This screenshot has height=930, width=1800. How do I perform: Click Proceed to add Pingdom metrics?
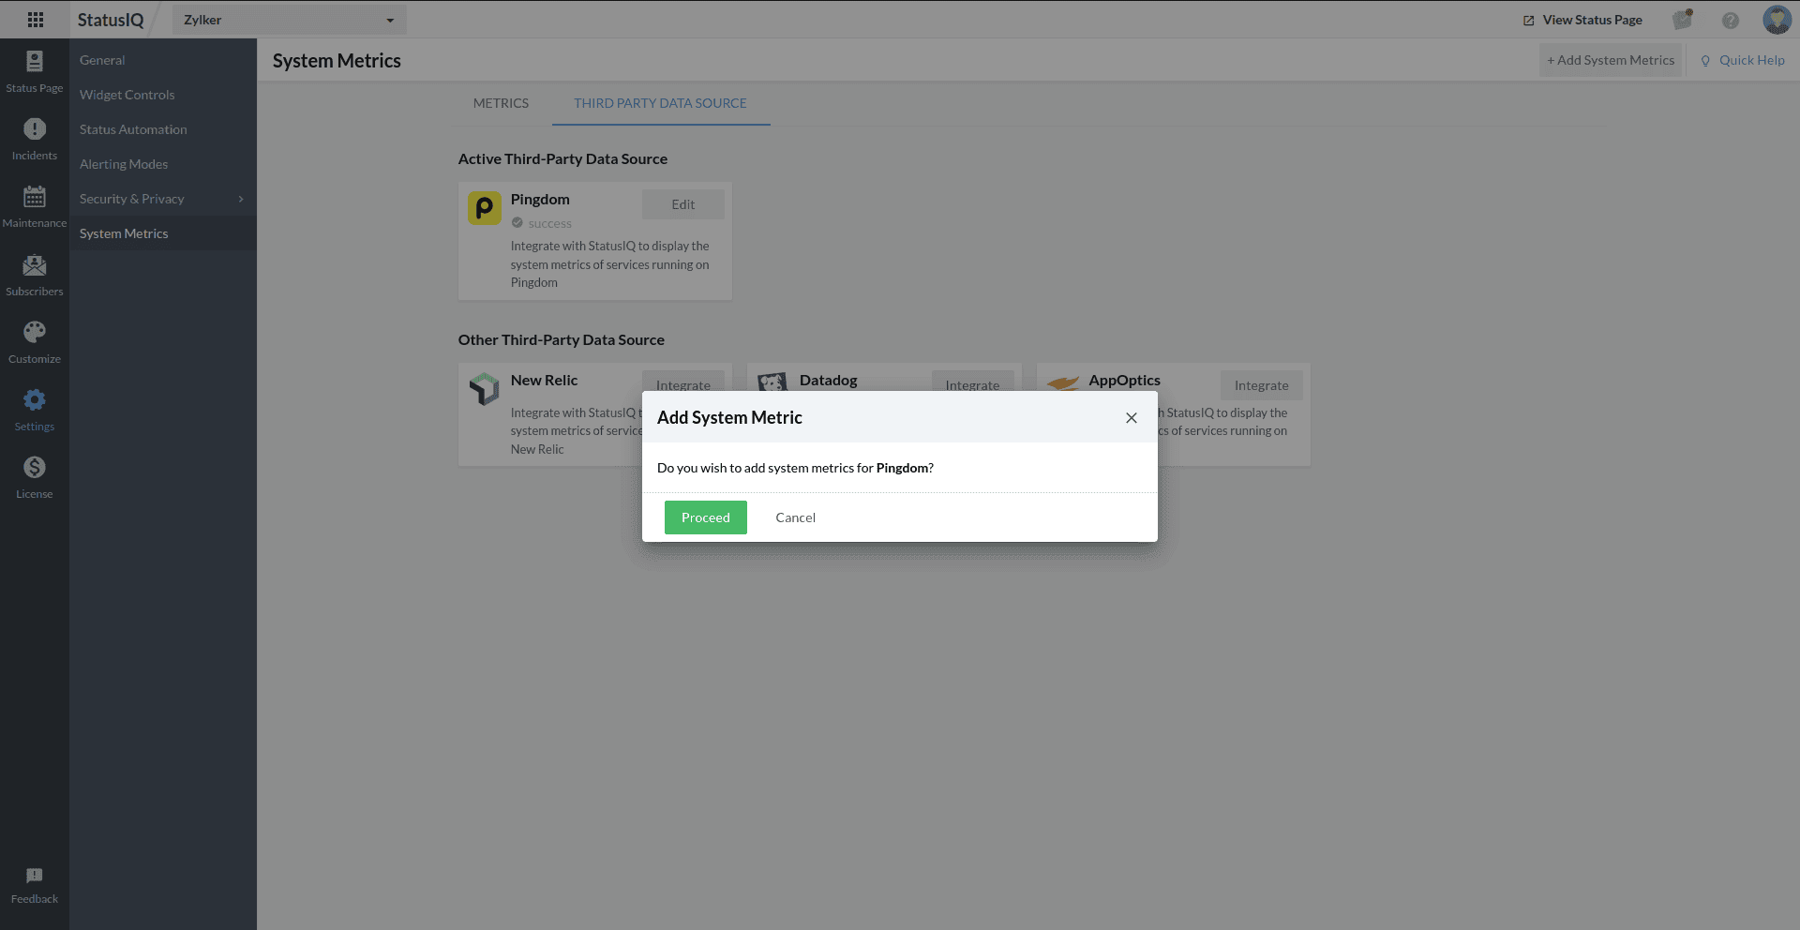[705, 517]
